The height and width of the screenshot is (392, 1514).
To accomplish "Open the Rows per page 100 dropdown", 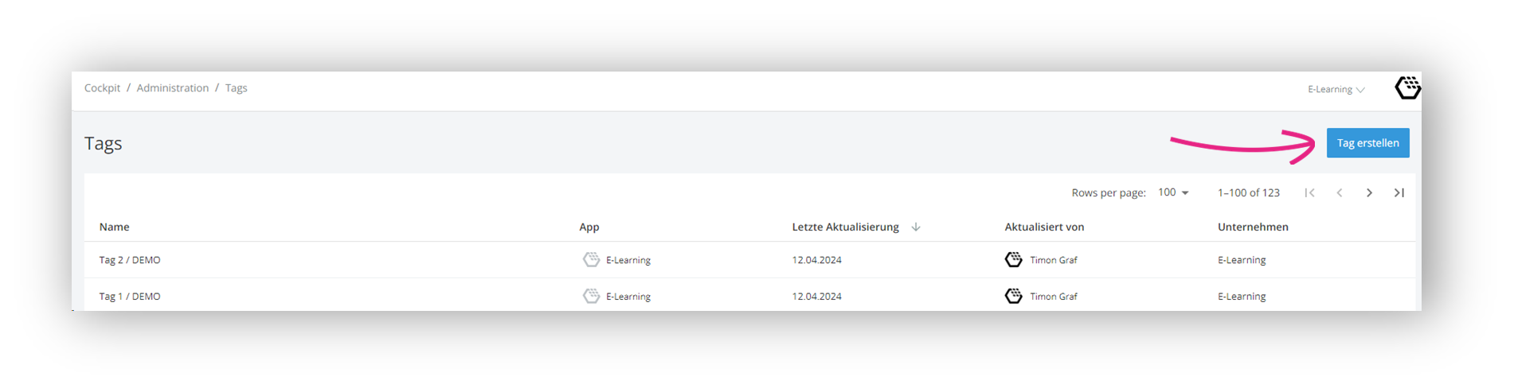I will tap(1173, 192).
